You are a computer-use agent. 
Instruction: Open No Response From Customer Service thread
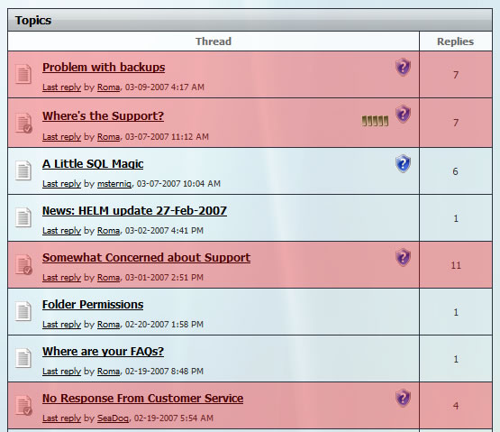pyautogui.click(x=143, y=398)
